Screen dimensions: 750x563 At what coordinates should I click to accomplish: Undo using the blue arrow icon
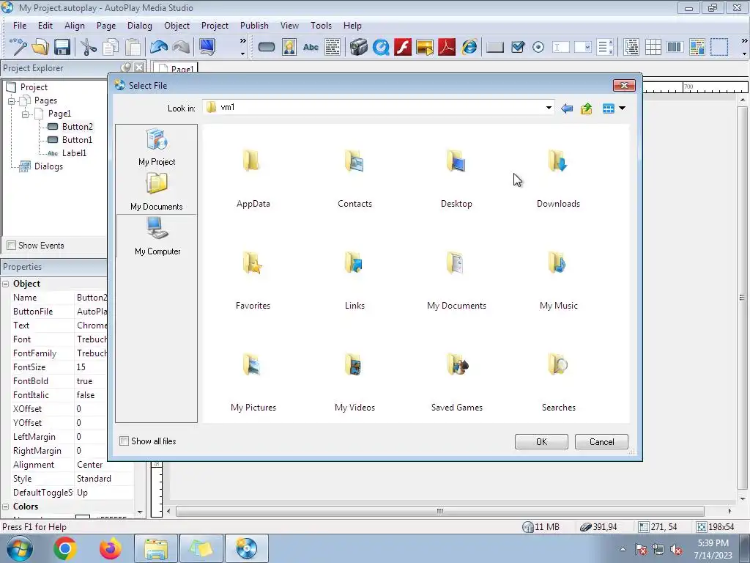click(x=159, y=47)
